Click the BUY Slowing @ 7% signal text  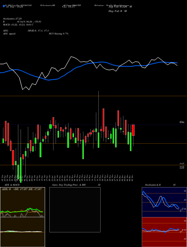(59, 34)
